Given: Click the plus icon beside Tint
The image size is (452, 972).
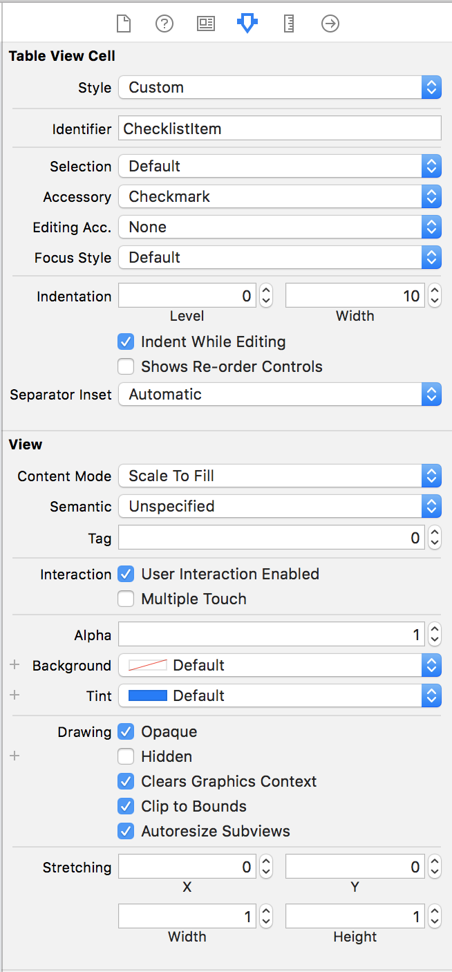Looking at the screenshot, I should pyautogui.click(x=15, y=695).
